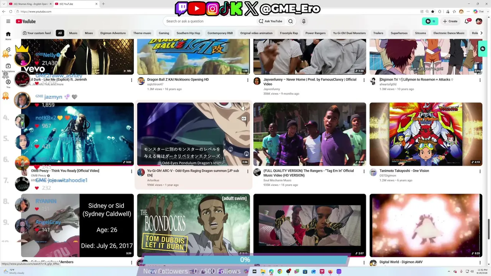Select the Freestyle Rap chip
This screenshot has width=491, height=276.
[289, 33]
